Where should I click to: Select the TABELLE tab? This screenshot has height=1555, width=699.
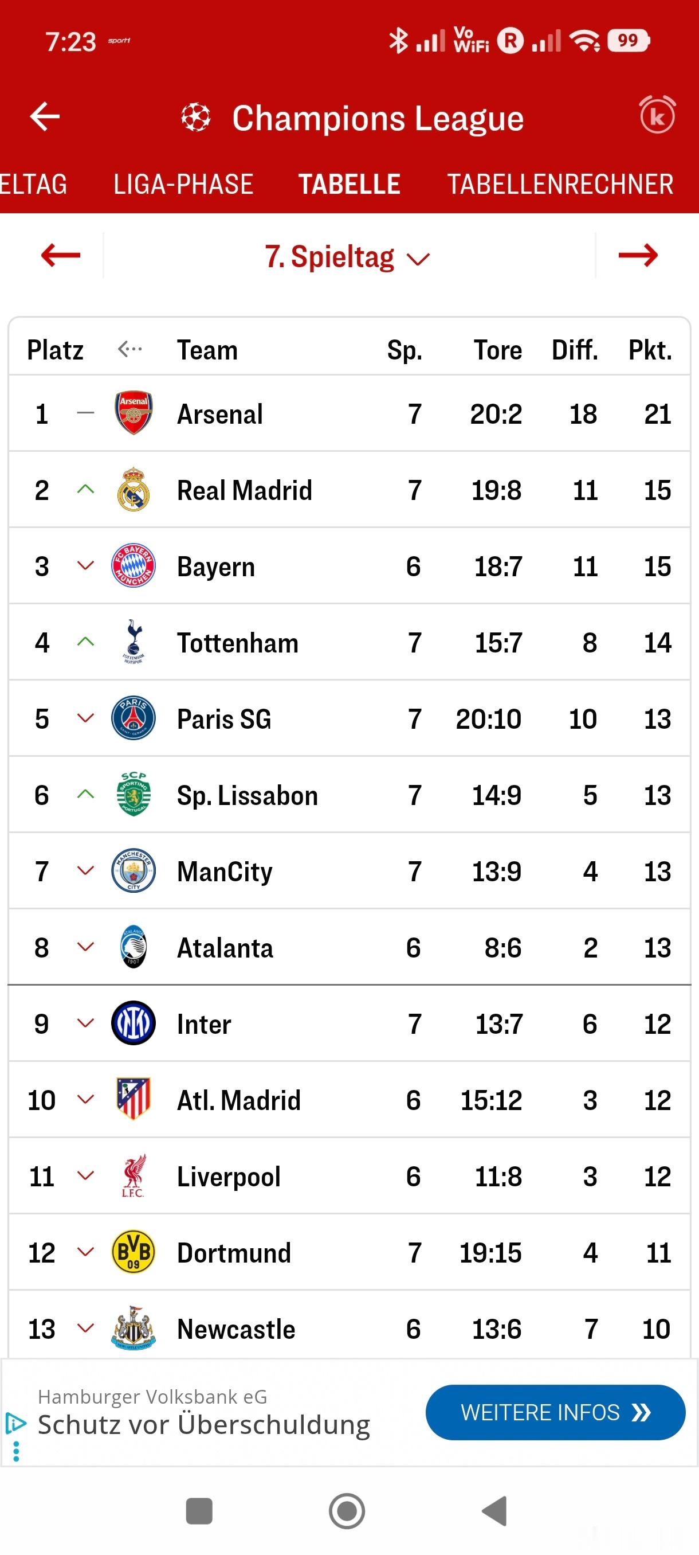pyautogui.click(x=350, y=184)
